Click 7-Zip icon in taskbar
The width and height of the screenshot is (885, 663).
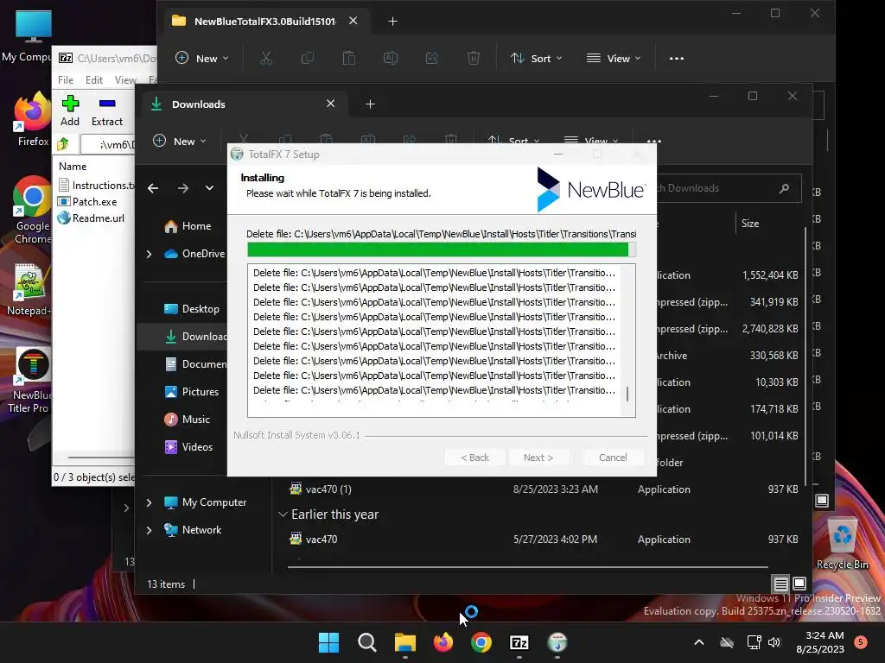click(519, 642)
